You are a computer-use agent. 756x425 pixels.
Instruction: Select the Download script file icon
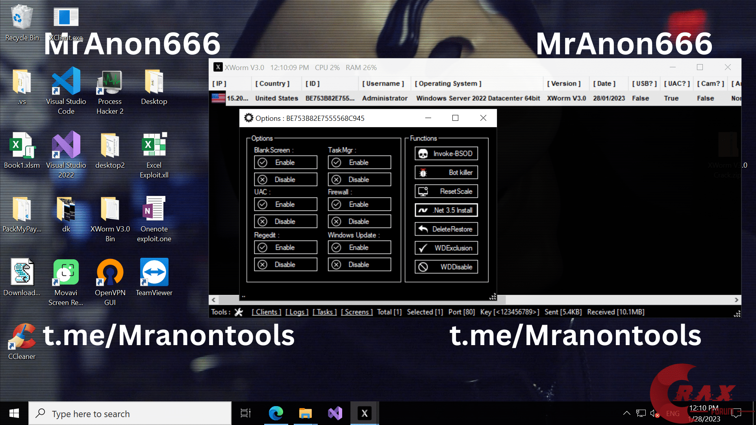point(22,278)
